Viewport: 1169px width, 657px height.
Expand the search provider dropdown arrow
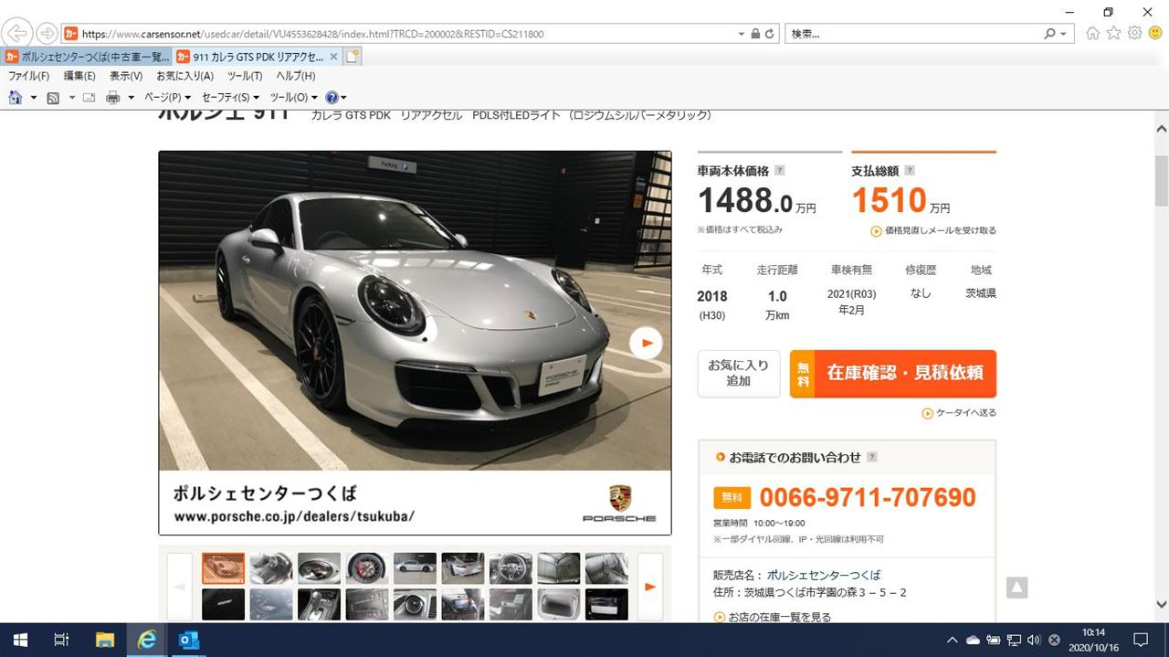(1063, 34)
